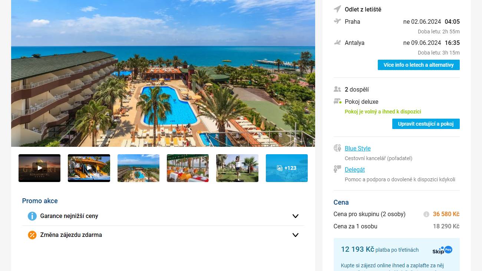
Task: Click the bed icon beside Pokoj deluxe
Action: click(x=337, y=101)
